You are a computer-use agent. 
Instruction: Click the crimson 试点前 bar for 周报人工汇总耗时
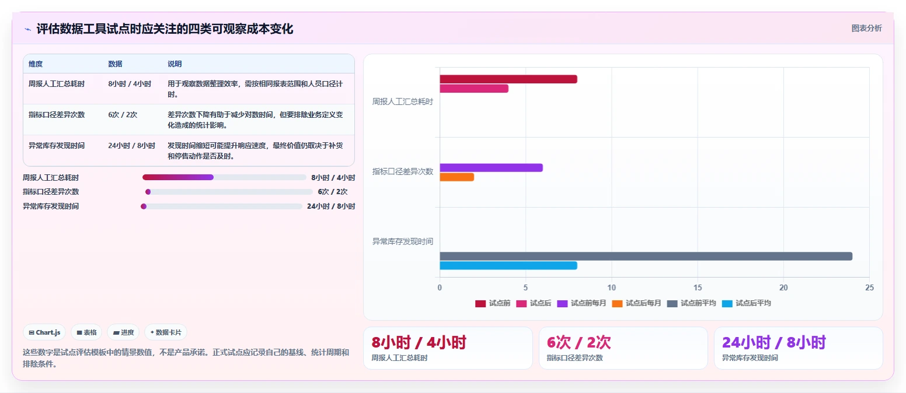[x=508, y=79]
